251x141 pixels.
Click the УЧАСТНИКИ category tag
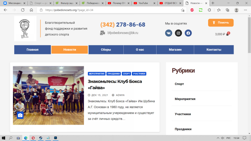[x=139, y=74]
